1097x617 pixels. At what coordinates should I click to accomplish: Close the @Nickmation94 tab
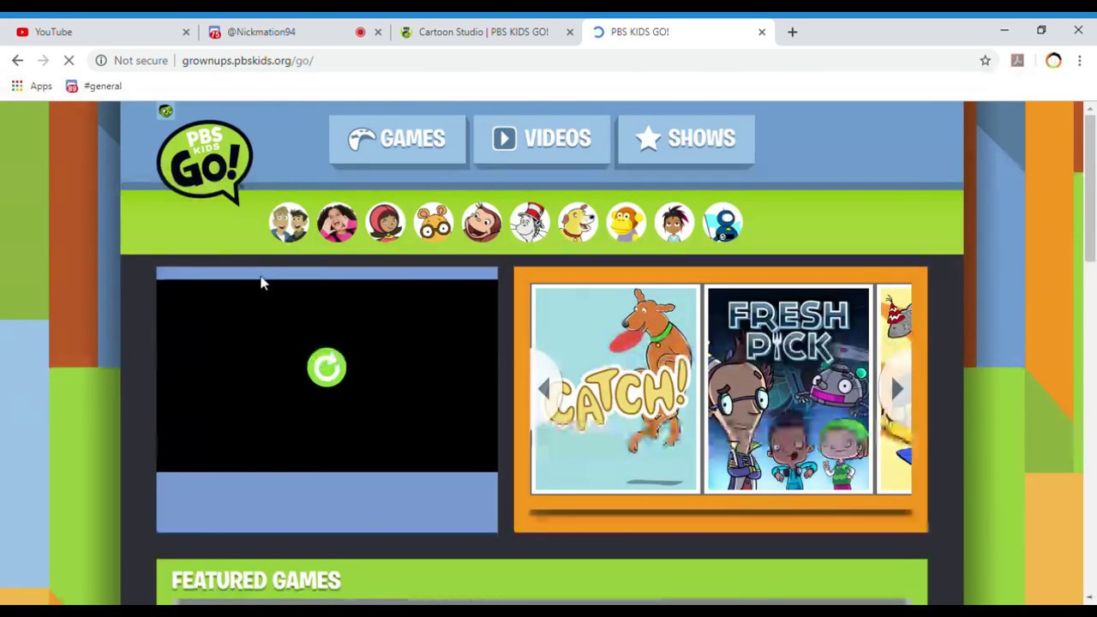click(378, 32)
